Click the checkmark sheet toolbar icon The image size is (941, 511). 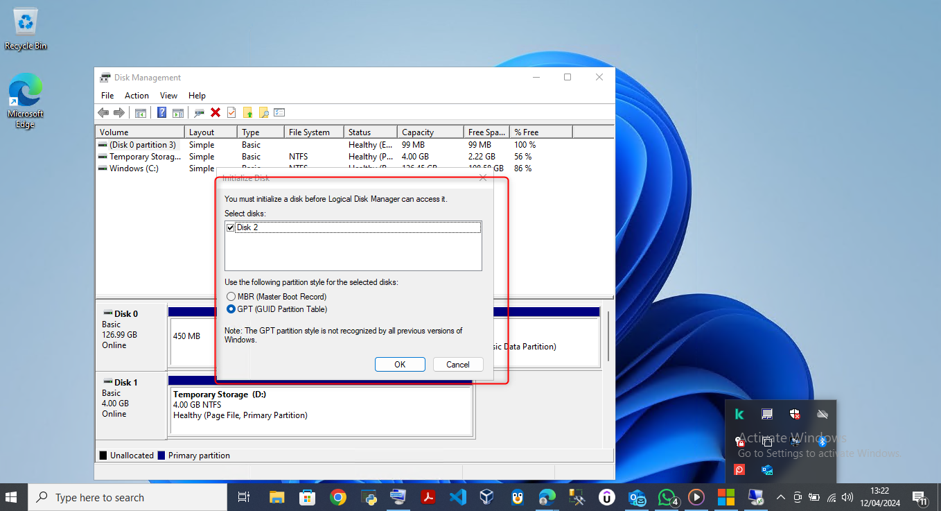pyautogui.click(x=231, y=112)
